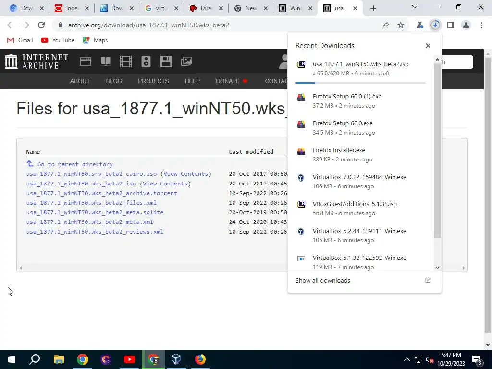Image resolution: width=492 pixels, height=369 pixels.
Task: Open the BLOG menu item
Action: tap(114, 81)
